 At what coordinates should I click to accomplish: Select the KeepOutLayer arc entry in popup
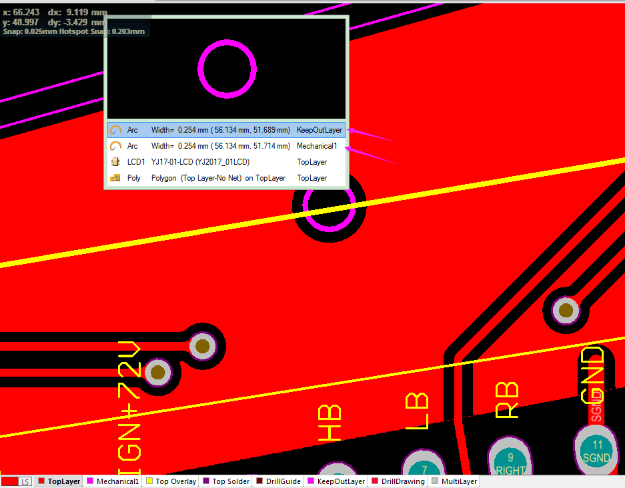(x=227, y=130)
